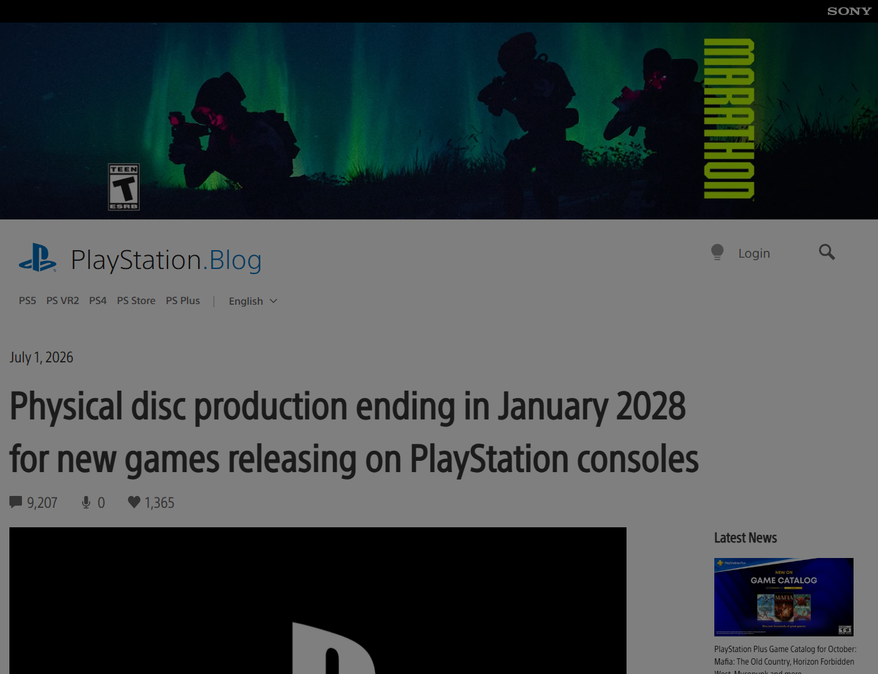Open the PS VR2 nav item
Screen dimensions: 878x674
pos(63,301)
